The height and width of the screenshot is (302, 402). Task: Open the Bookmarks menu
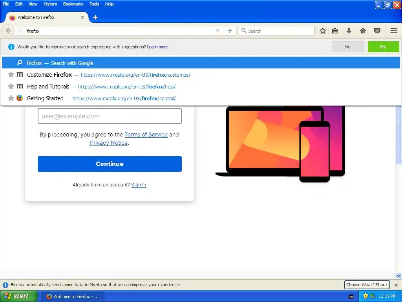73,4
